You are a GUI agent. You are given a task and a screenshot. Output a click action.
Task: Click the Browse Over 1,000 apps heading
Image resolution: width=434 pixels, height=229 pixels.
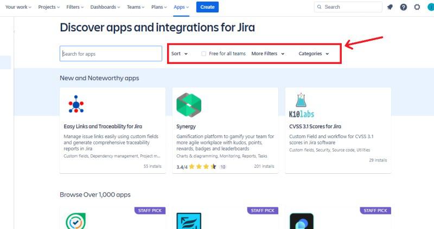[x=95, y=194]
